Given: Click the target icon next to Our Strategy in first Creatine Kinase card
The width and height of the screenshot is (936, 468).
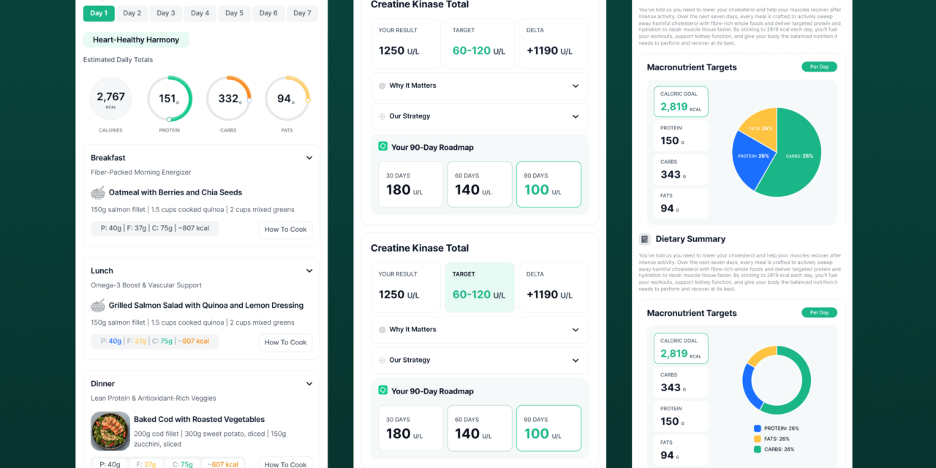Looking at the screenshot, I should (382, 116).
